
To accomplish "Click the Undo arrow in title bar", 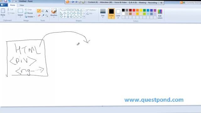I will [x=9, y=1].
